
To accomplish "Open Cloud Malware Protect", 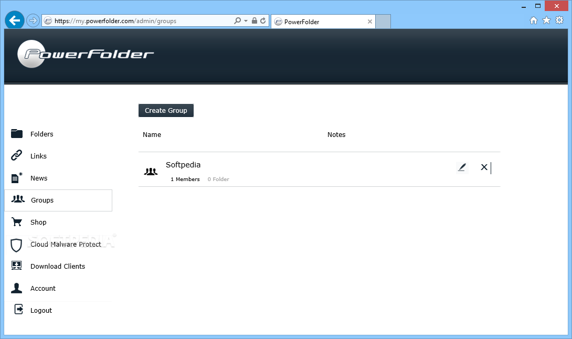I will [x=66, y=244].
